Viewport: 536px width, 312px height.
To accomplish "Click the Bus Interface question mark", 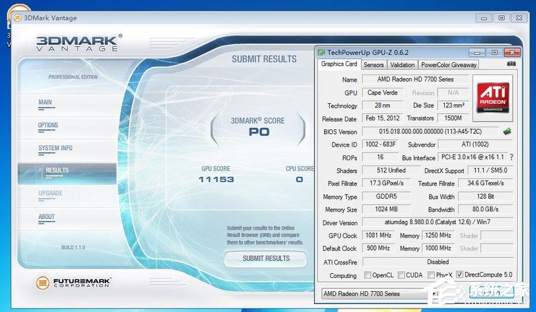I will click(x=511, y=157).
